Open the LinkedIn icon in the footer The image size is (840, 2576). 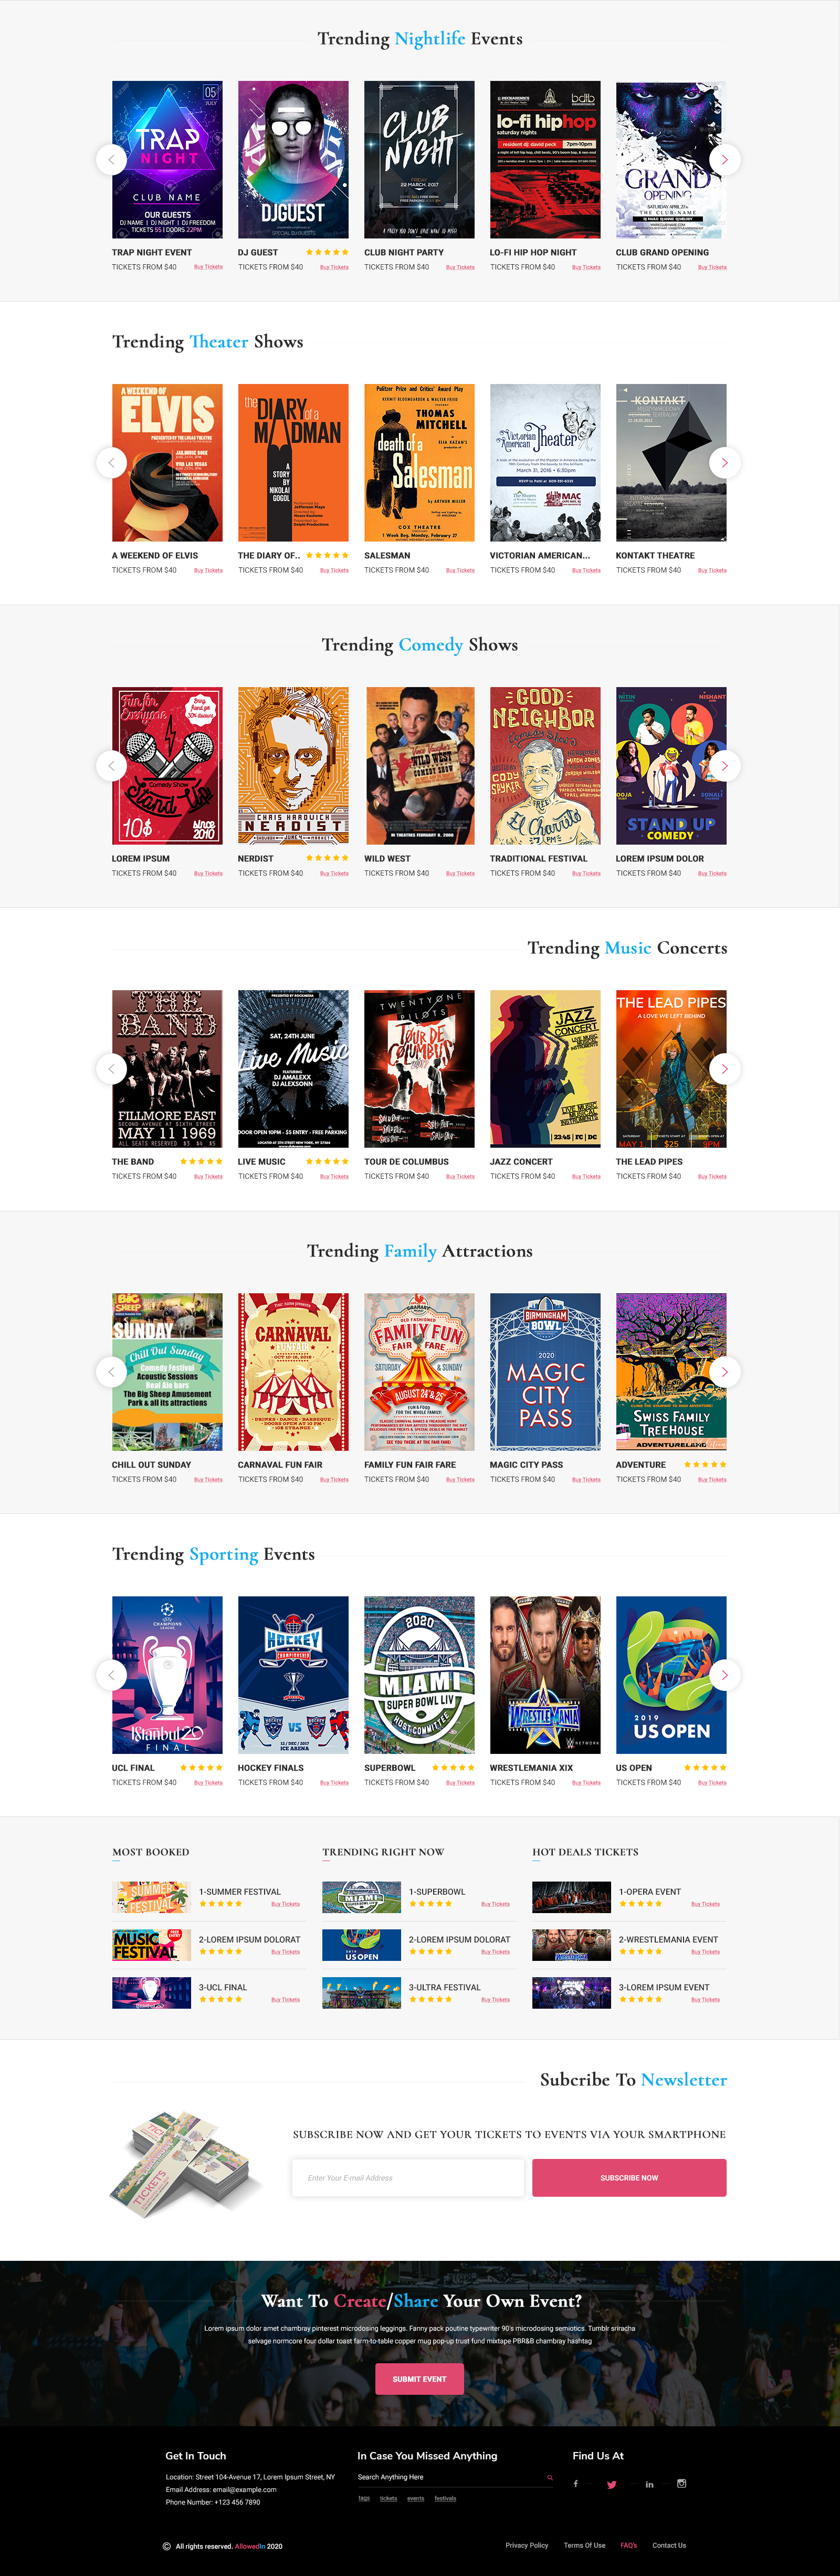click(x=649, y=2484)
